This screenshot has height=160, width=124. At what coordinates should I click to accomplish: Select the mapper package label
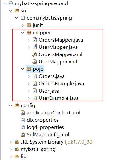(42, 33)
